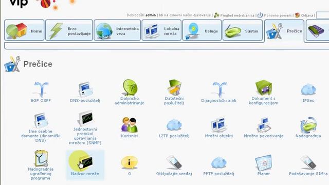The height and width of the screenshot is (185, 329).
Task: Open the Nadogradnja router icon
Action: pyautogui.click(x=308, y=125)
